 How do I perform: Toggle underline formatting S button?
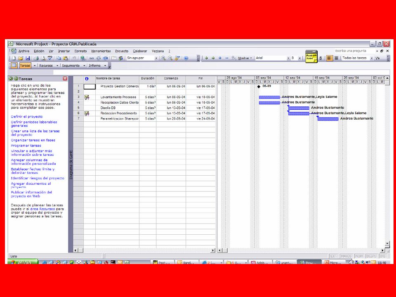pos(321,58)
